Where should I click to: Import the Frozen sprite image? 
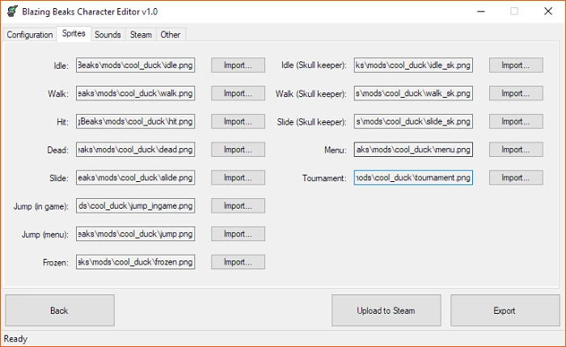click(x=238, y=262)
